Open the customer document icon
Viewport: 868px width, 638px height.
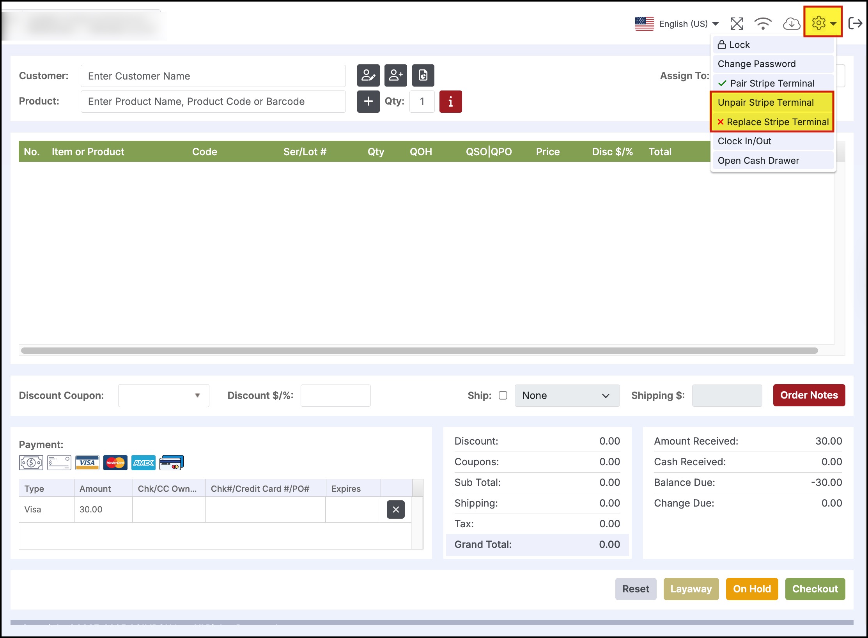coord(423,75)
